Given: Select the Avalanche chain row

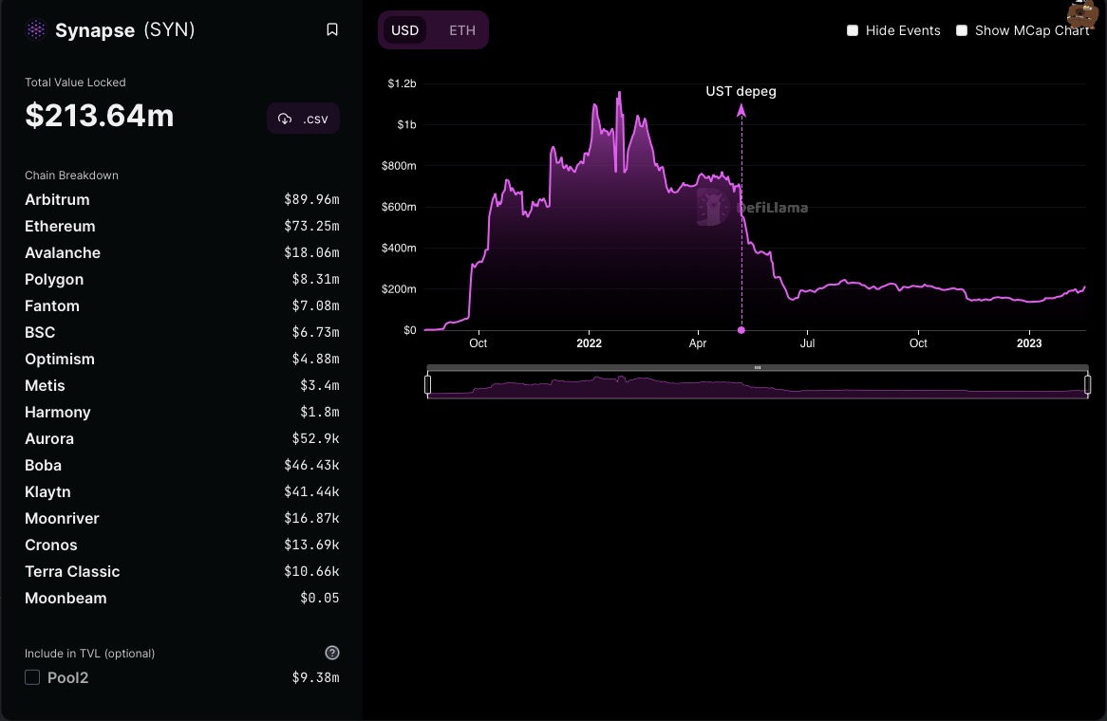Looking at the screenshot, I should [182, 252].
